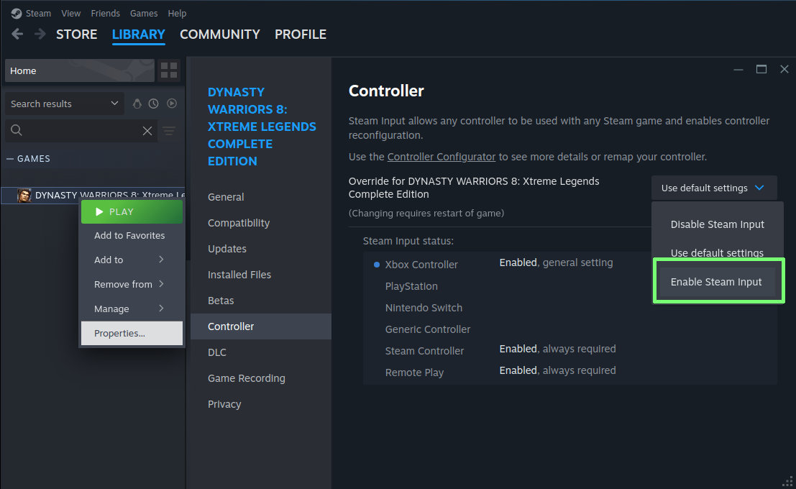Go to the STORE section
The height and width of the screenshot is (489, 796).
point(77,34)
